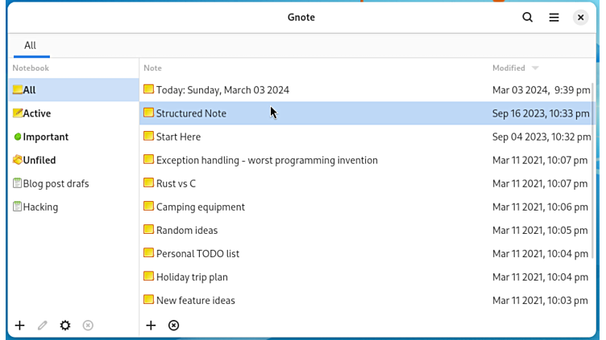Open notebook settings gear icon
The image size is (606, 340).
tap(65, 326)
